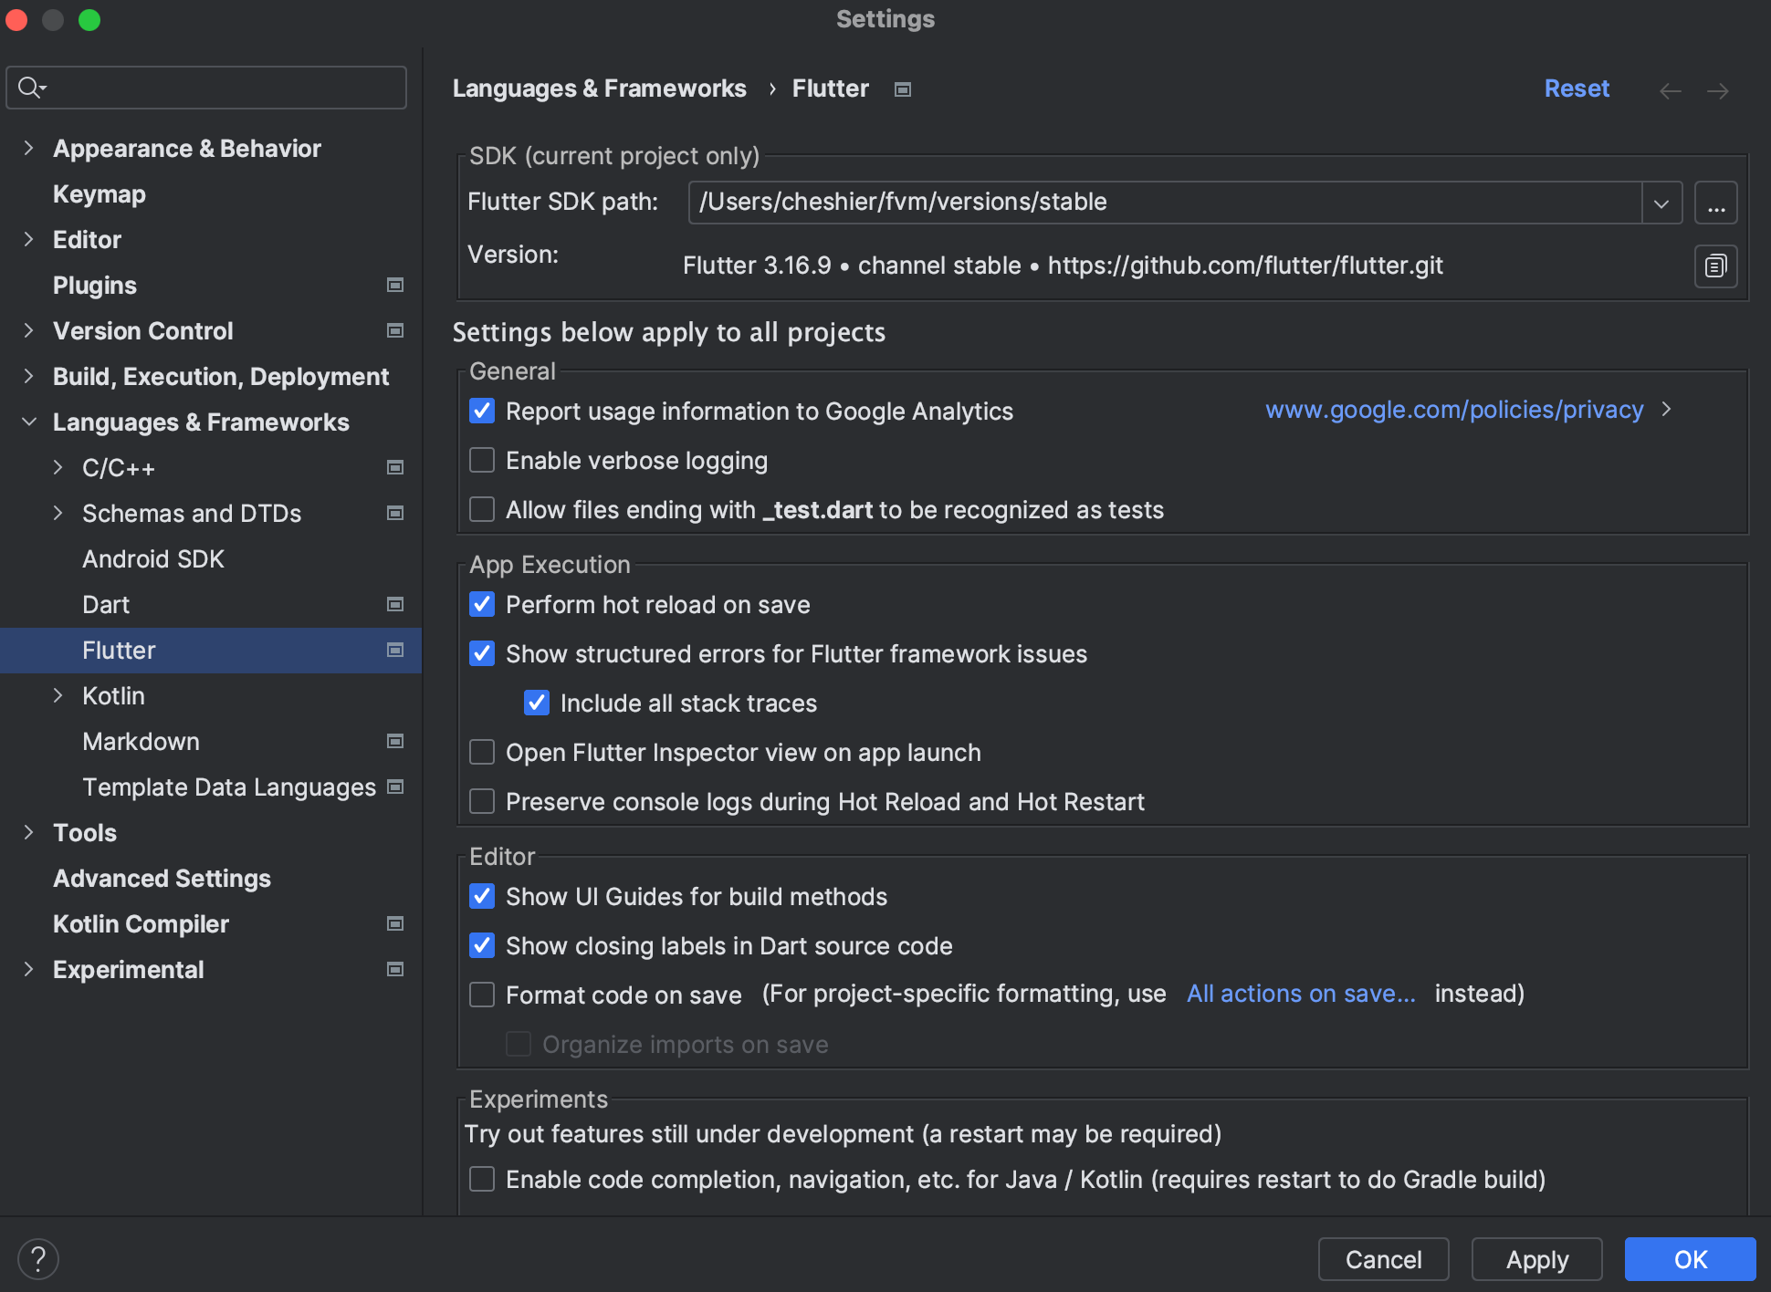Open Advanced Settings page

(x=162, y=879)
